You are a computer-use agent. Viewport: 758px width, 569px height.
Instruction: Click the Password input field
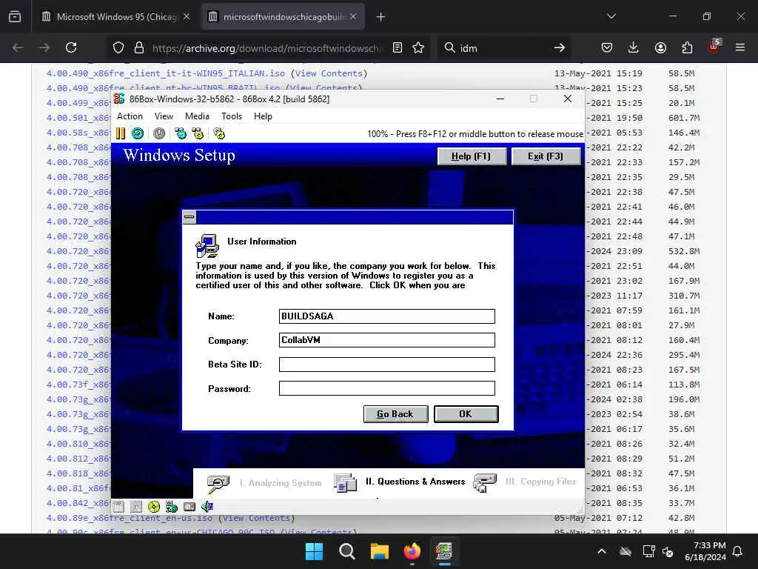pos(386,388)
